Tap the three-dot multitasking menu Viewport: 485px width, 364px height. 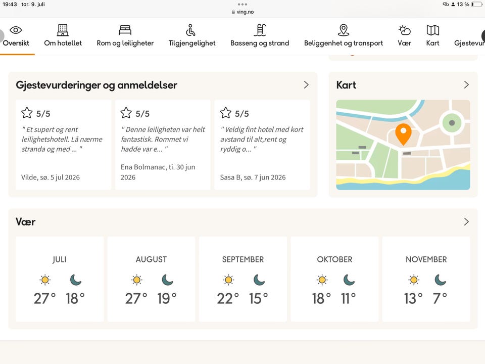click(x=243, y=5)
